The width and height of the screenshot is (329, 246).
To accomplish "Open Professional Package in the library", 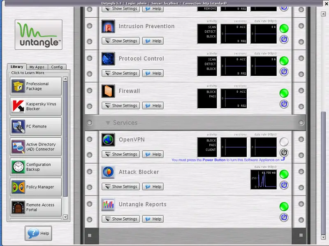I will [36, 86].
